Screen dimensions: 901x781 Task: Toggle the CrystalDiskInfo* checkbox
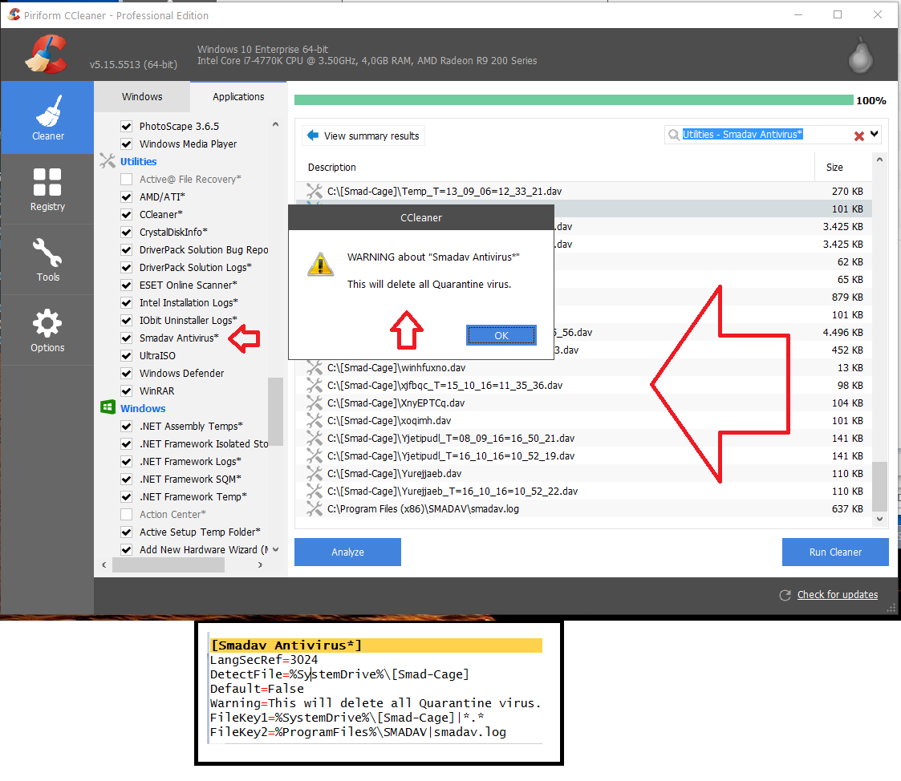(x=127, y=232)
